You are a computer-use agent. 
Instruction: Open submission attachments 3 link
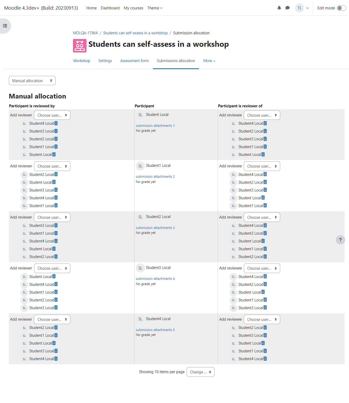155,228
